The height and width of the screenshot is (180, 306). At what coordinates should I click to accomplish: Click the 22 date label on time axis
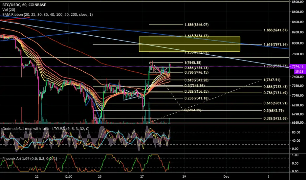tap(37, 177)
